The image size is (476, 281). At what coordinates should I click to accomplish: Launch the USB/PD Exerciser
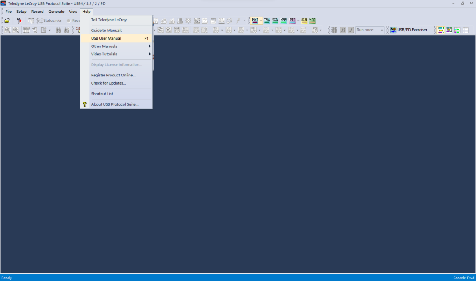tap(408, 30)
